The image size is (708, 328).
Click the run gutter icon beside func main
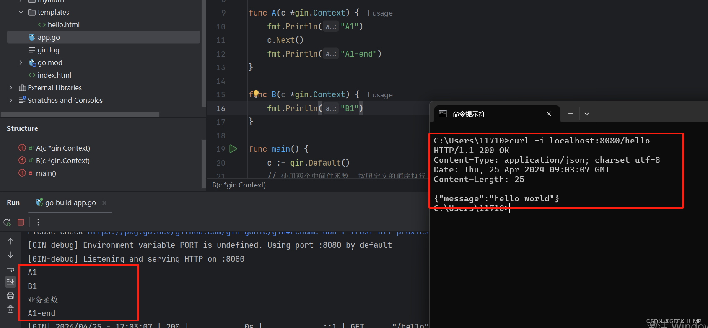pyautogui.click(x=233, y=149)
